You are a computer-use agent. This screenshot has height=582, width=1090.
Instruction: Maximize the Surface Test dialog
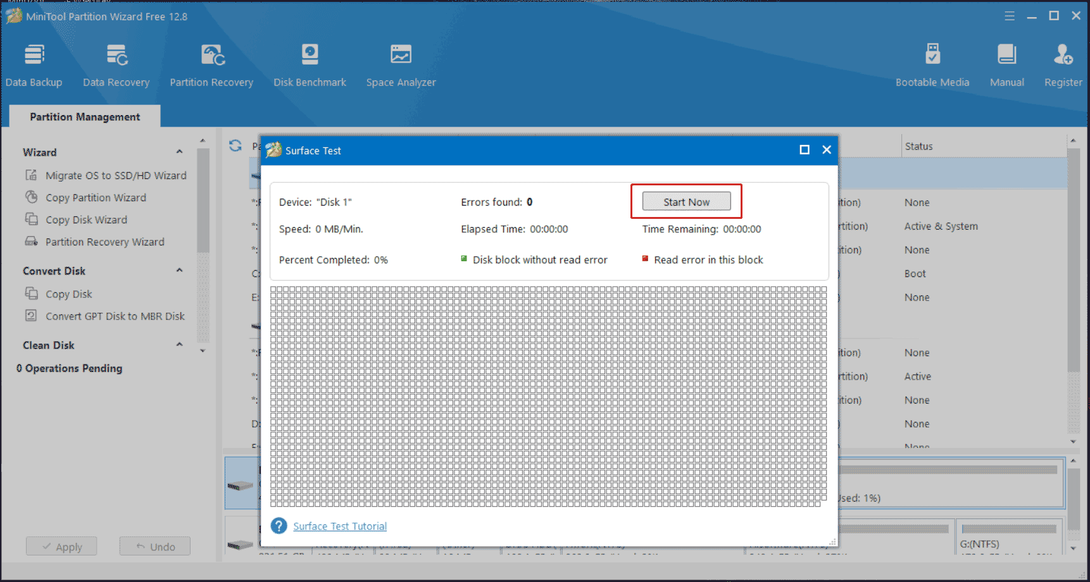805,150
